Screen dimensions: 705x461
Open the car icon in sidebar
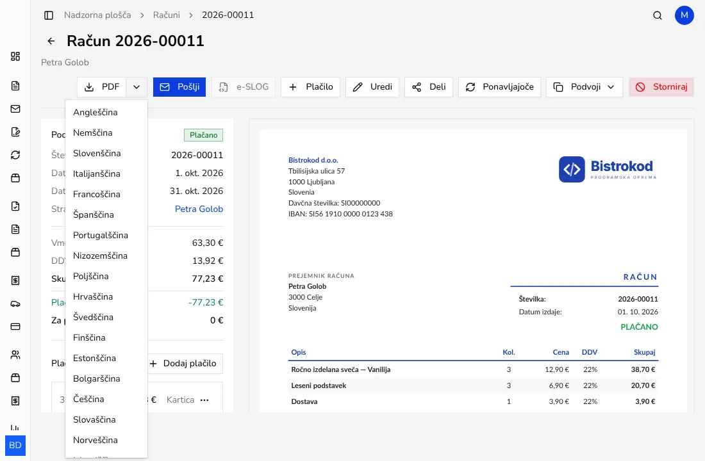tap(15, 303)
